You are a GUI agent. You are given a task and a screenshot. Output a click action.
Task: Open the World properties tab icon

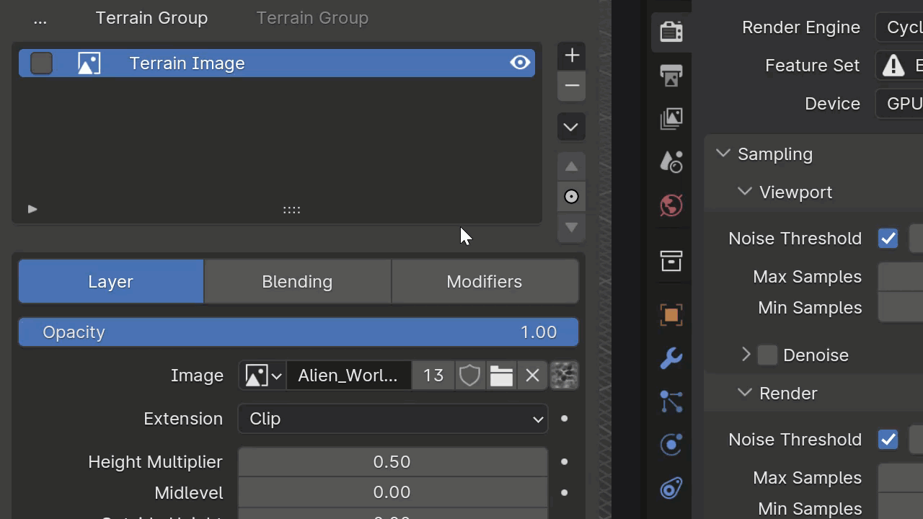pyautogui.click(x=671, y=205)
